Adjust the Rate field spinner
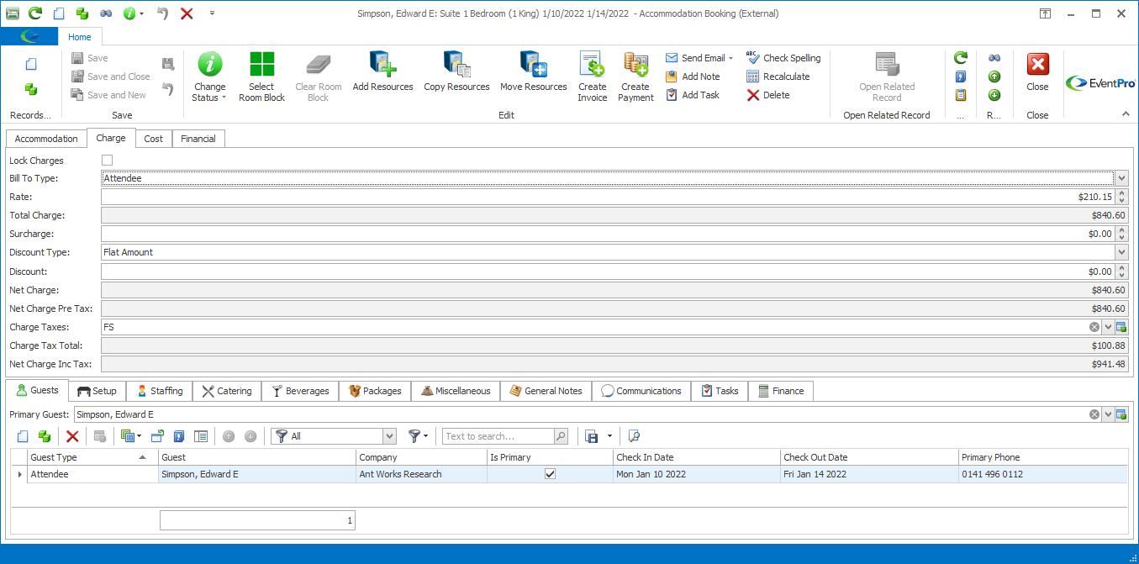This screenshot has width=1139, height=564. point(1121,197)
